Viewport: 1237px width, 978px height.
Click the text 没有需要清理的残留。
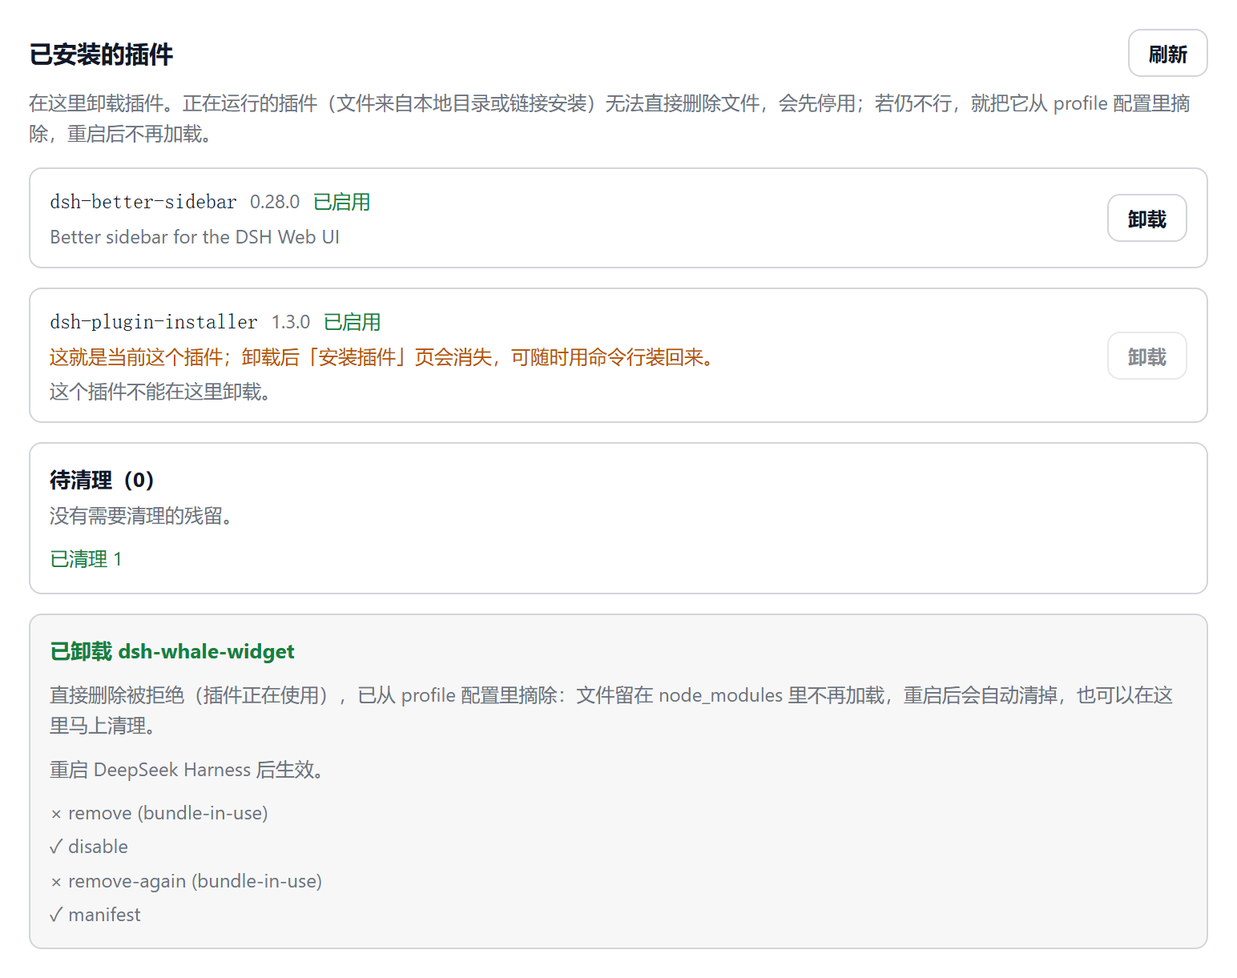pos(141,516)
